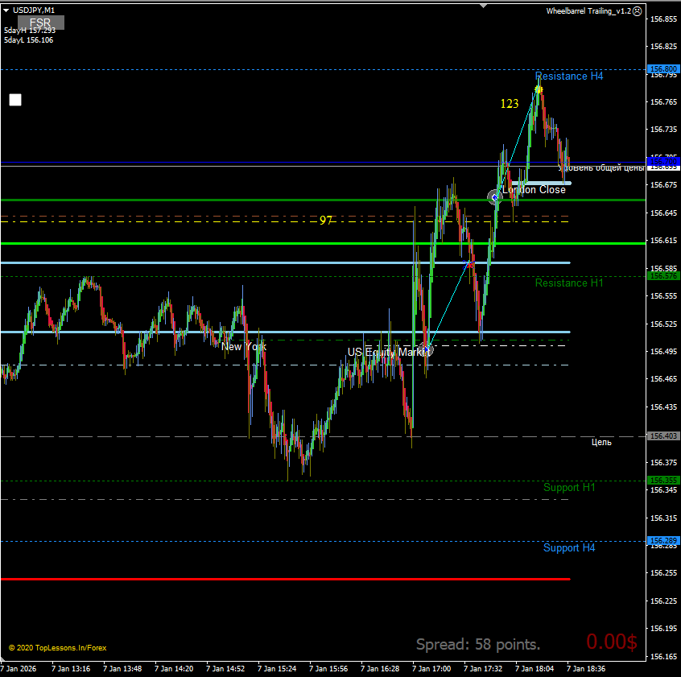Click the red 0.00$ profit label
Viewport: 681px width, 677px height.
click(x=612, y=642)
